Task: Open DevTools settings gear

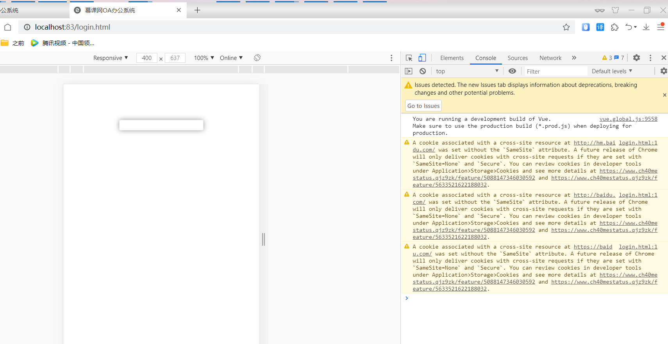Action: 636,58
